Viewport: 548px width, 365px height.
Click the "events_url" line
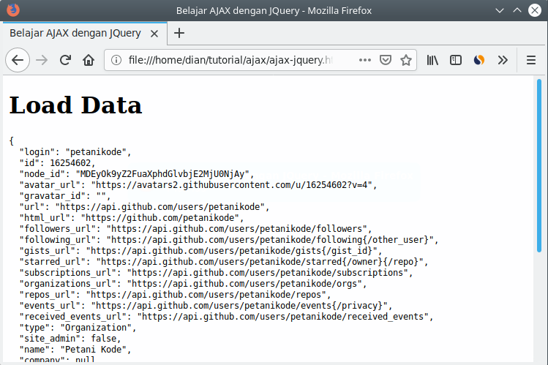[x=206, y=306]
